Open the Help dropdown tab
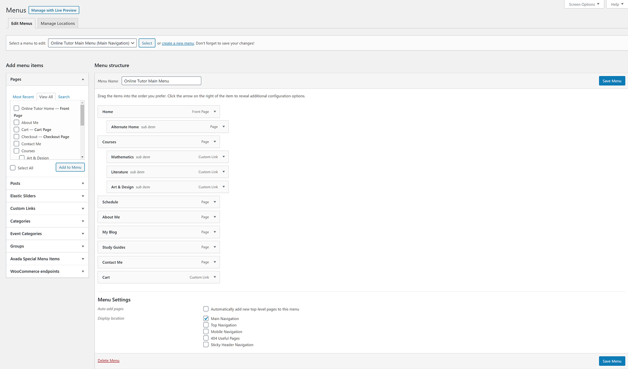 pos(617,4)
